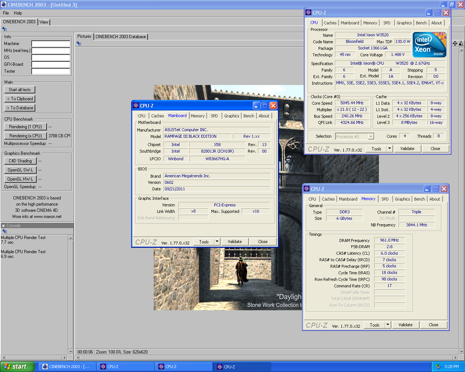465x372 pixels.
Task: Click the 3788 CB-CPU result text
Action: pyautogui.click(x=60, y=136)
